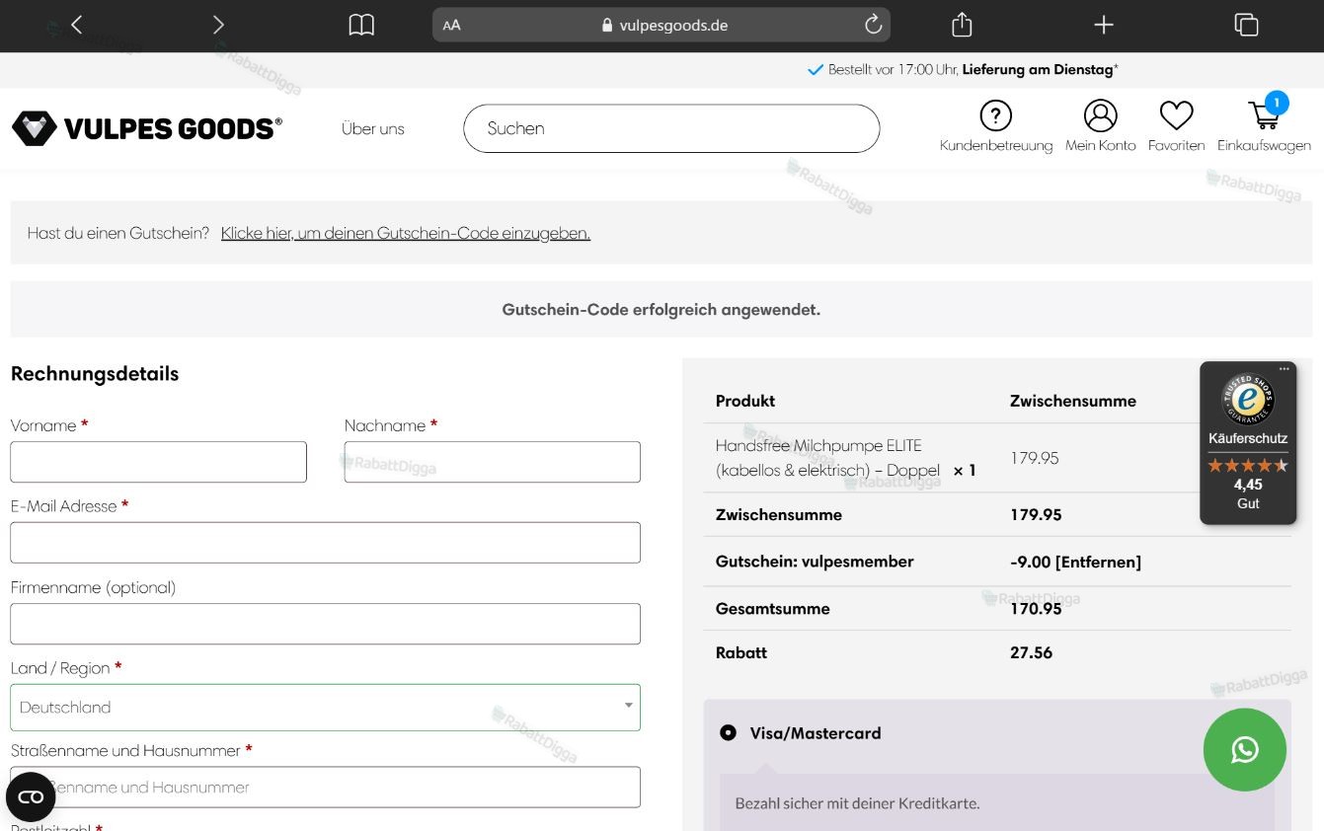
Task: Click the 'Rechnungsdetails' heading
Action: tap(95, 374)
